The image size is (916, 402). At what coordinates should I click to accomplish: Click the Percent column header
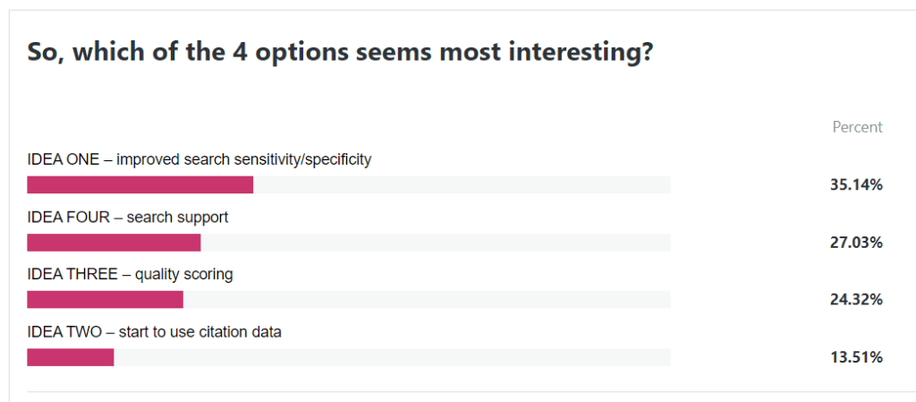tap(857, 127)
